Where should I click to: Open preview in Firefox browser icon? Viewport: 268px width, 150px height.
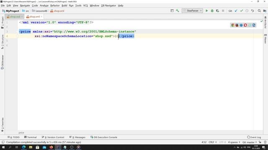(x=237, y=25)
